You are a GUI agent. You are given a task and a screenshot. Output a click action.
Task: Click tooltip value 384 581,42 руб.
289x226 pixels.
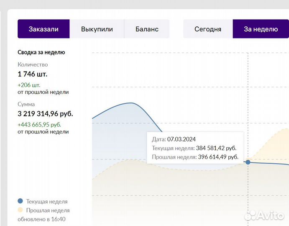[216, 148]
